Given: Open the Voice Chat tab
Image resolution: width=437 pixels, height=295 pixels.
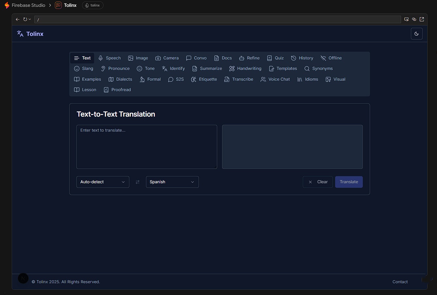Looking at the screenshot, I should pyautogui.click(x=275, y=79).
